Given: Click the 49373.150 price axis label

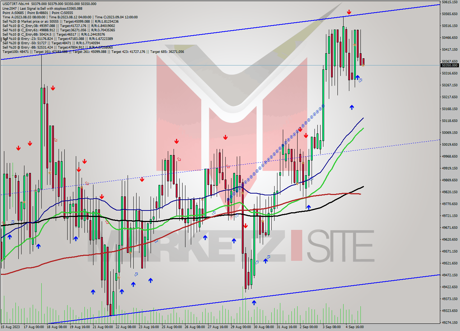Looking at the screenshot, I should (450, 299).
